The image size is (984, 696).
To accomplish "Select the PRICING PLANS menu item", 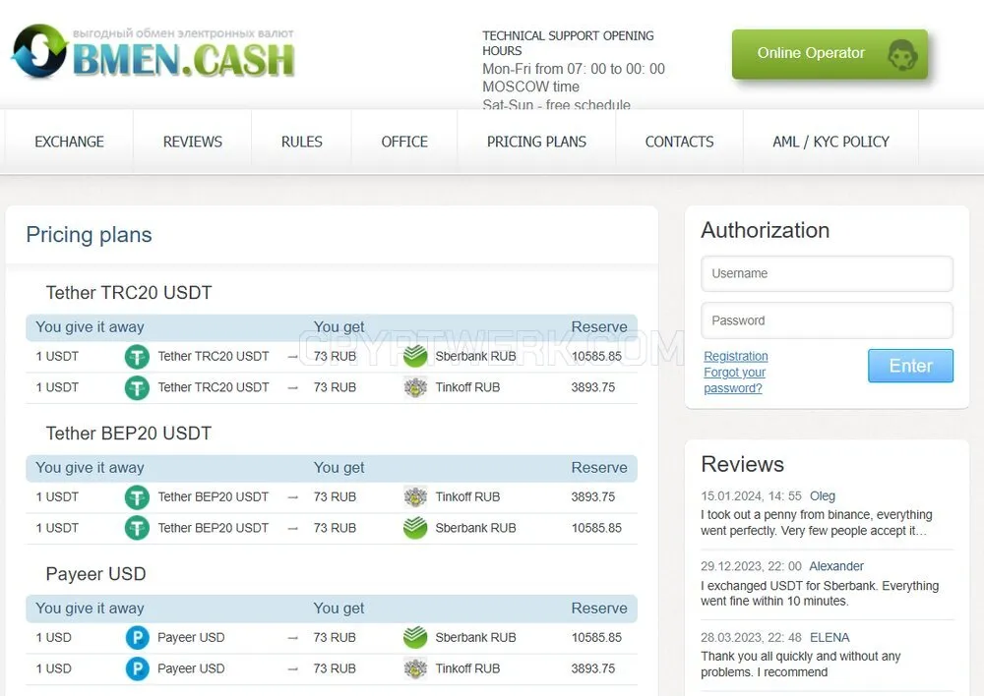I will [x=536, y=142].
